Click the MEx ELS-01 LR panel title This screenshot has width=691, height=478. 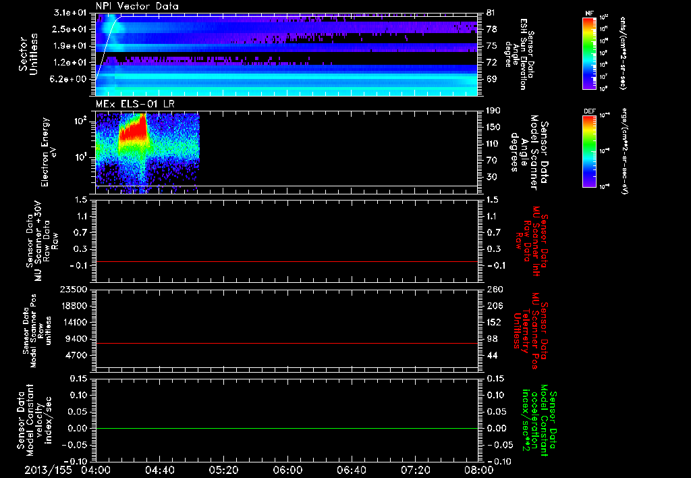coord(136,104)
